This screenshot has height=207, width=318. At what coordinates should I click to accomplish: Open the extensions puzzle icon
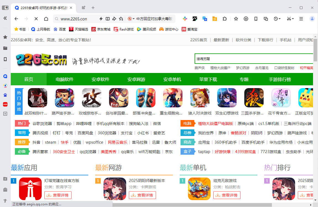[225, 19]
